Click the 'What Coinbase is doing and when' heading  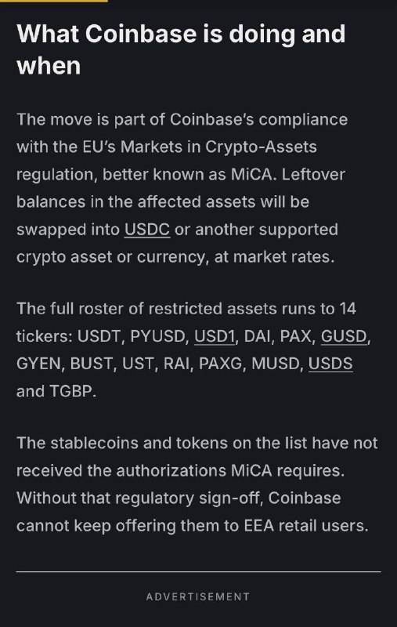pyautogui.click(x=181, y=49)
